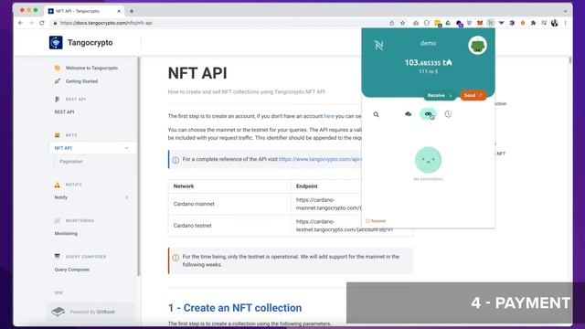Viewport: 585px width, 329px height.
Task: Click the Network column header
Action: (x=184, y=186)
